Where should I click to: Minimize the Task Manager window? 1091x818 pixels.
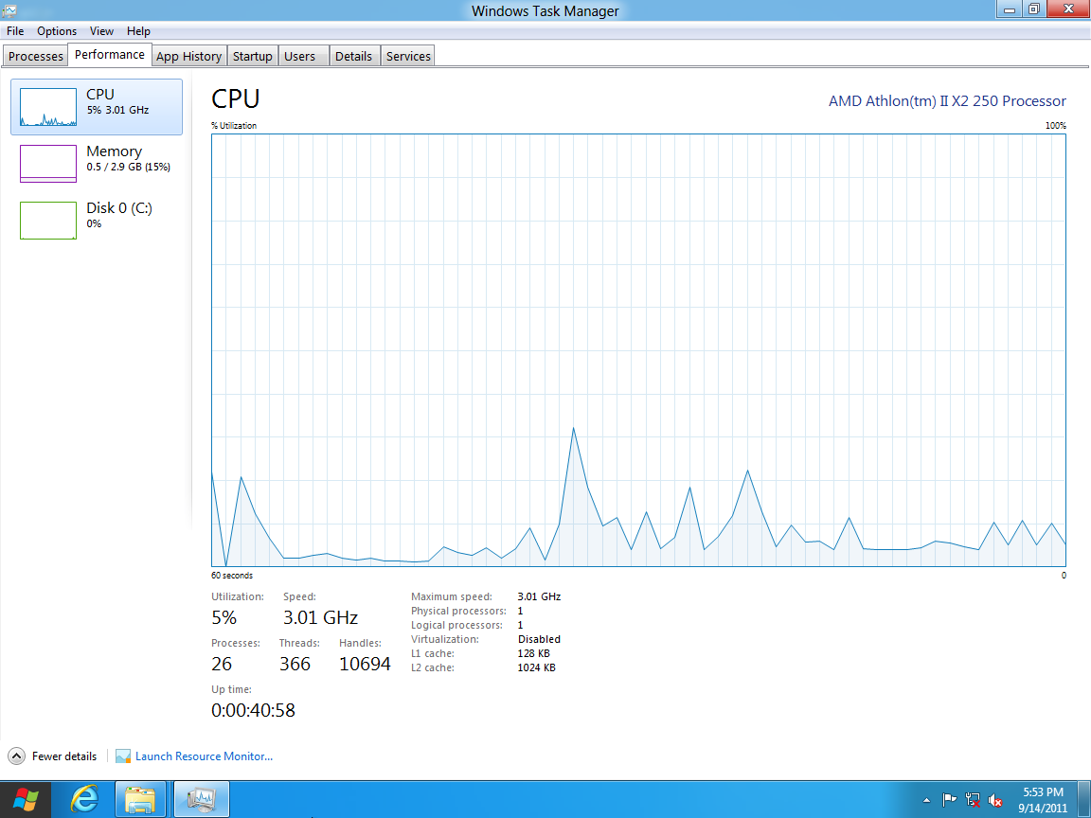click(1010, 9)
